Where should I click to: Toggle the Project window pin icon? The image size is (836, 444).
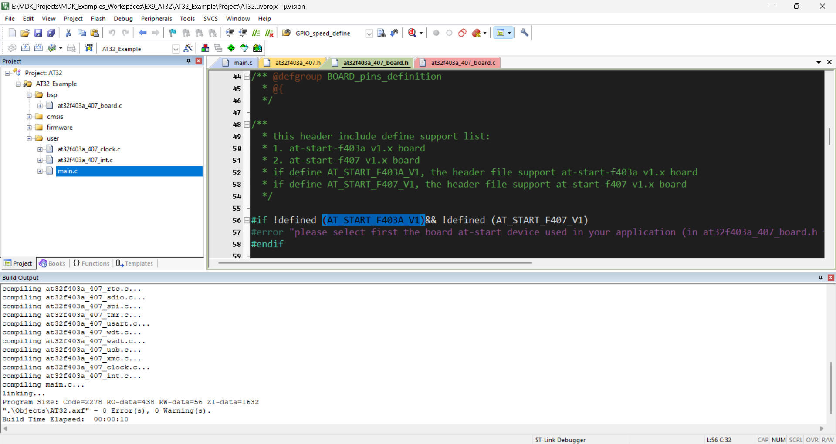coord(189,61)
